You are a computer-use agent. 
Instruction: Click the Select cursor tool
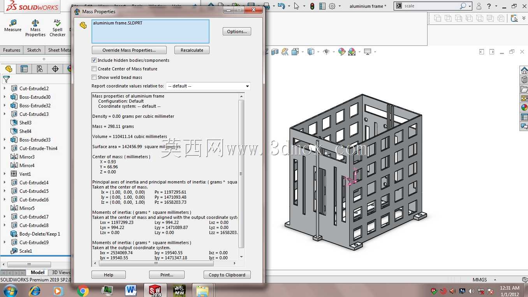[x=297, y=6]
